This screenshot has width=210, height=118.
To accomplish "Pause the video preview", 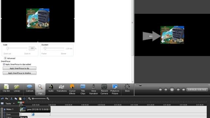I will [172, 89].
